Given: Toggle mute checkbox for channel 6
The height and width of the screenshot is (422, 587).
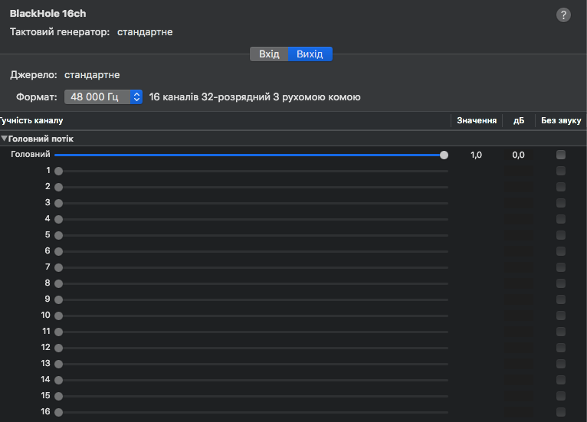Looking at the screenshot, I should [561, 251].
